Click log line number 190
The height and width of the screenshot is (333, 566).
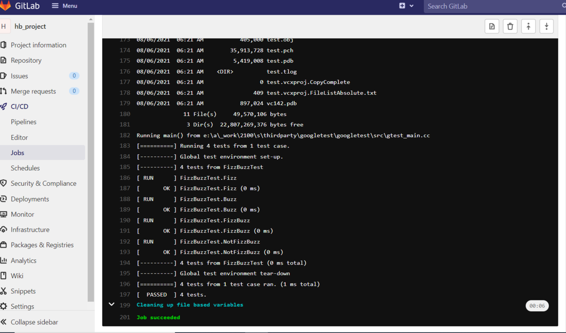125,220
